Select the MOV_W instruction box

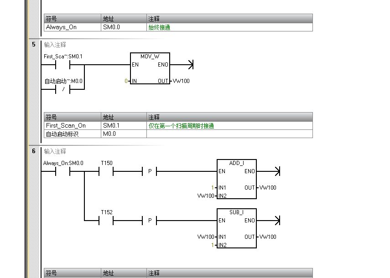pyautogui.click(x=150, y=69)
